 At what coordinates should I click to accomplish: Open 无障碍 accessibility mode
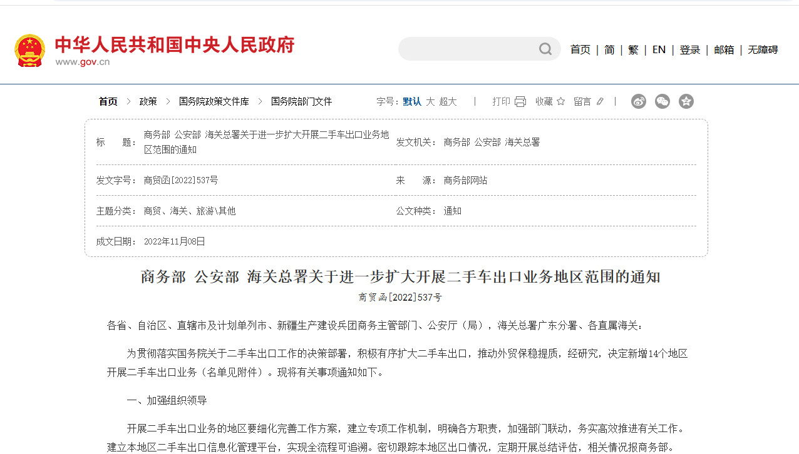763,49
